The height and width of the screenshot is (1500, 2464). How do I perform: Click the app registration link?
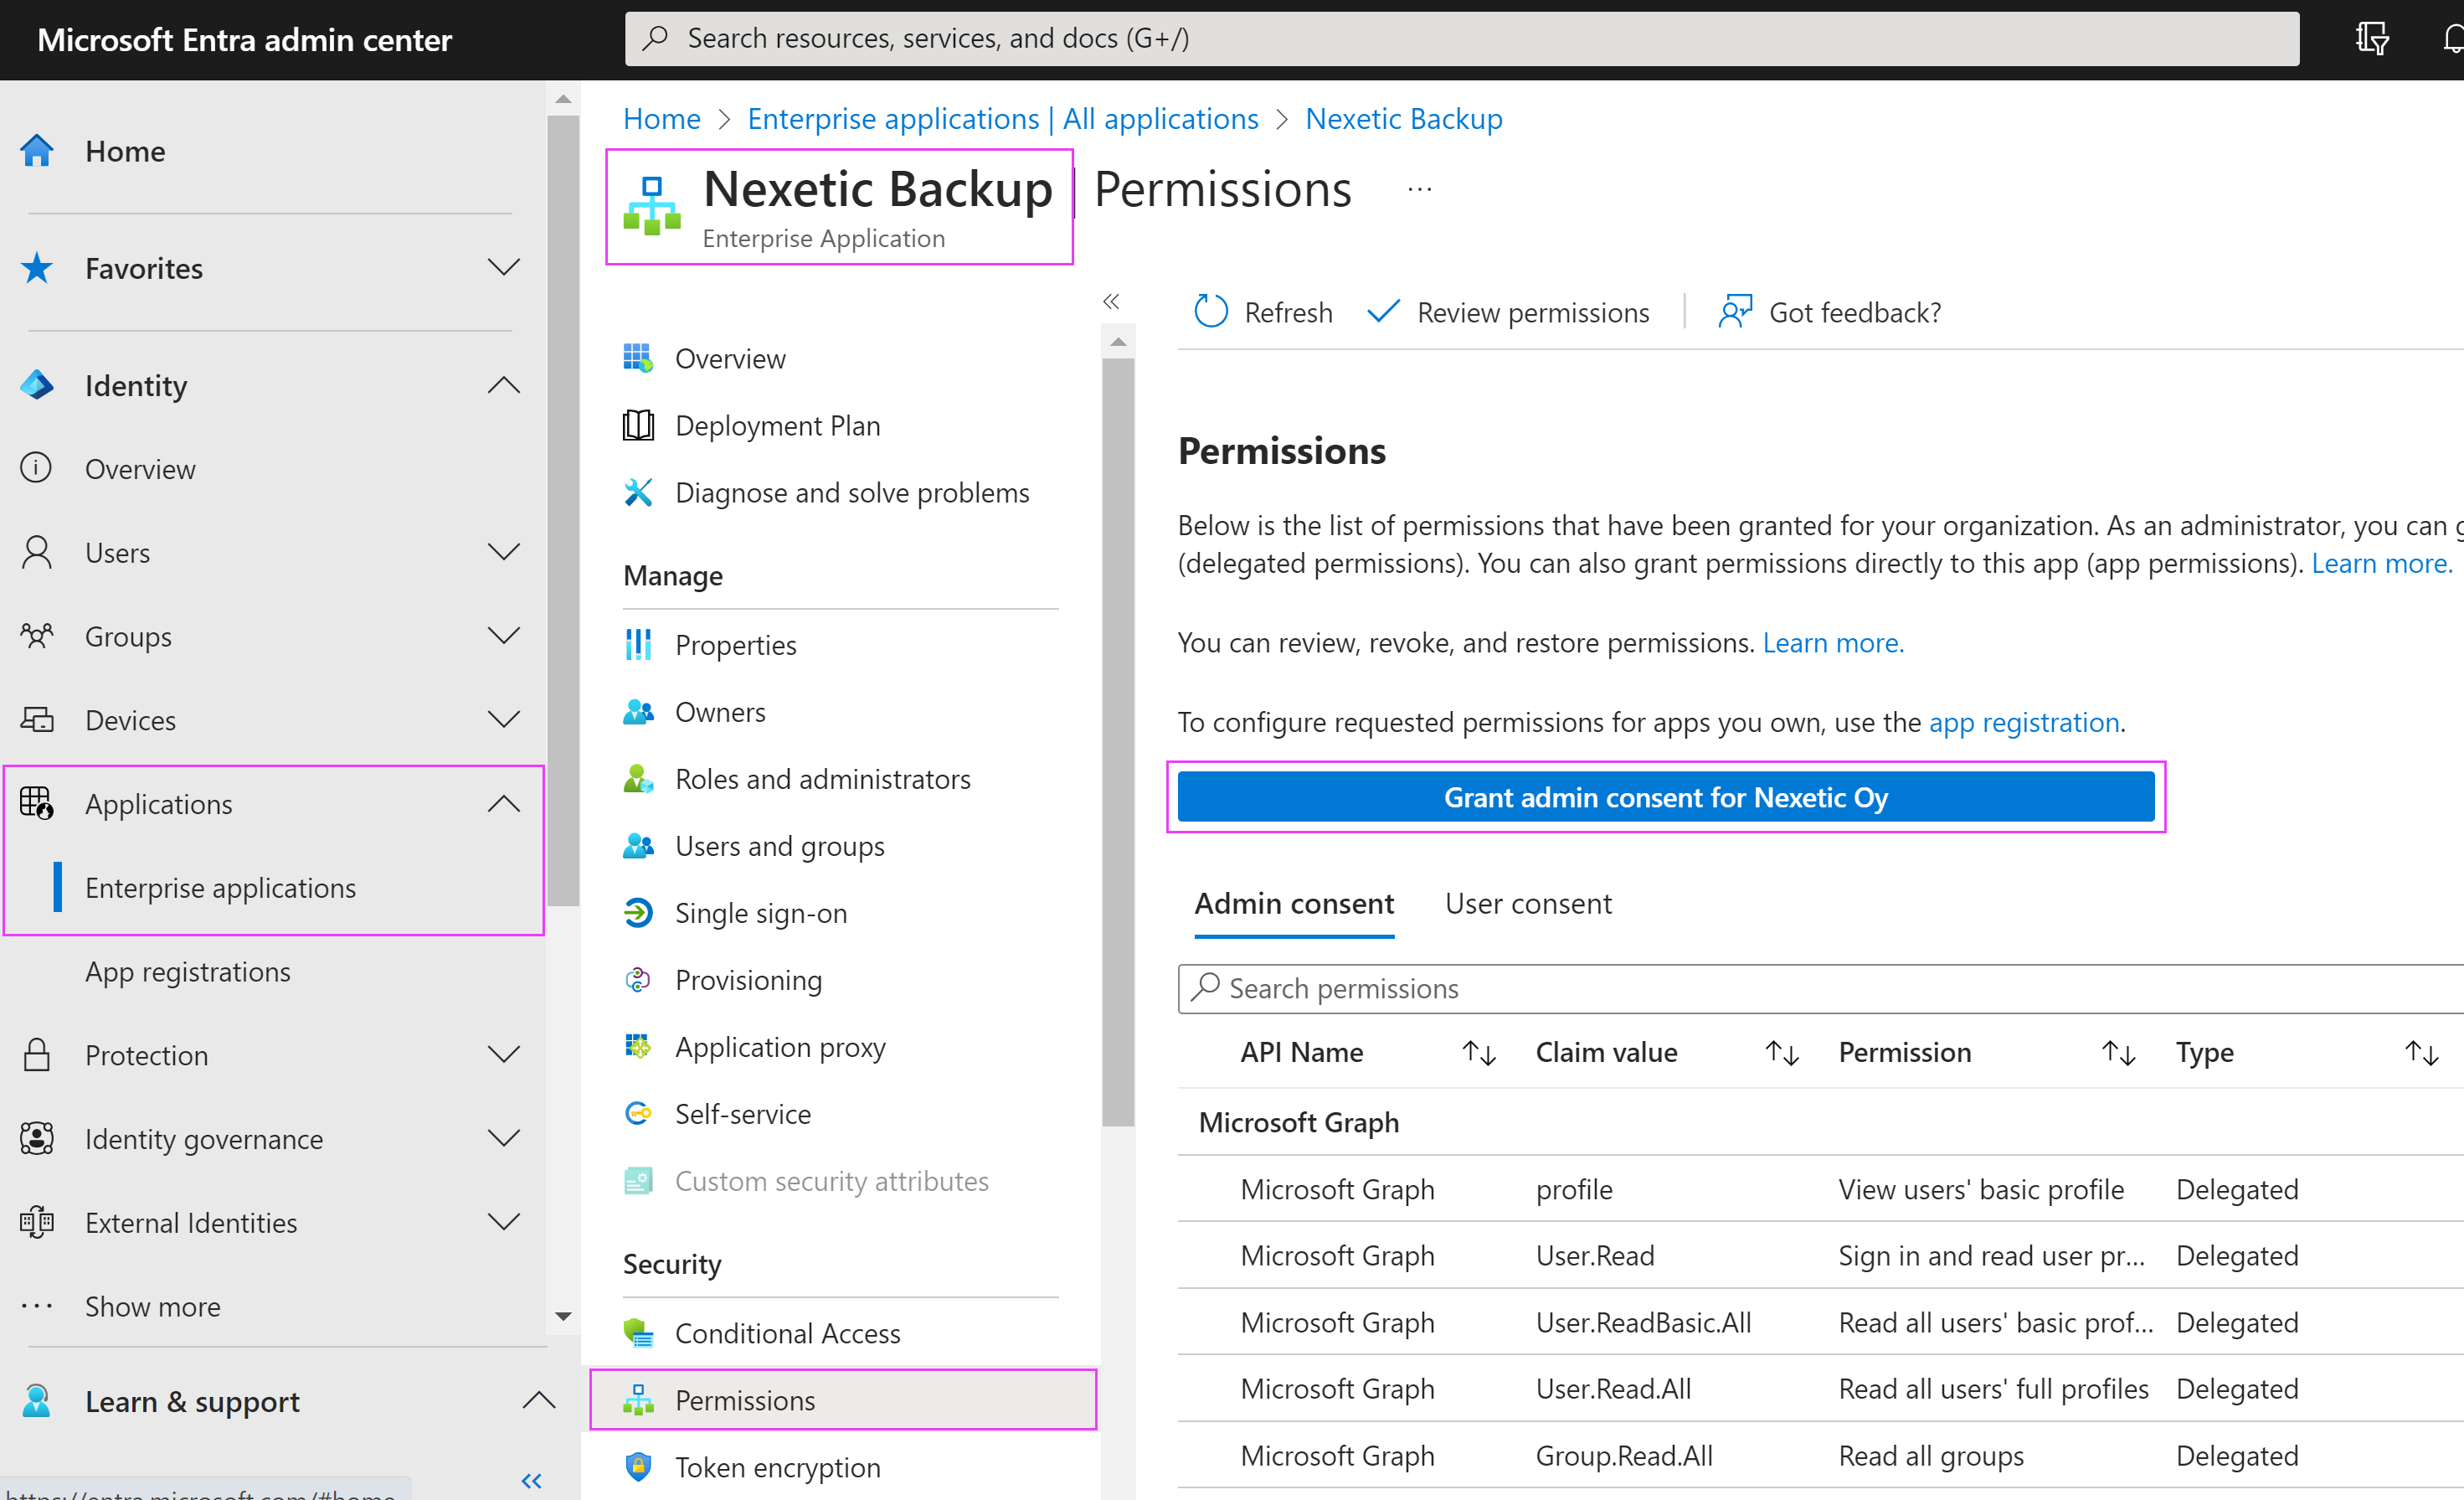coord(2024,721)
